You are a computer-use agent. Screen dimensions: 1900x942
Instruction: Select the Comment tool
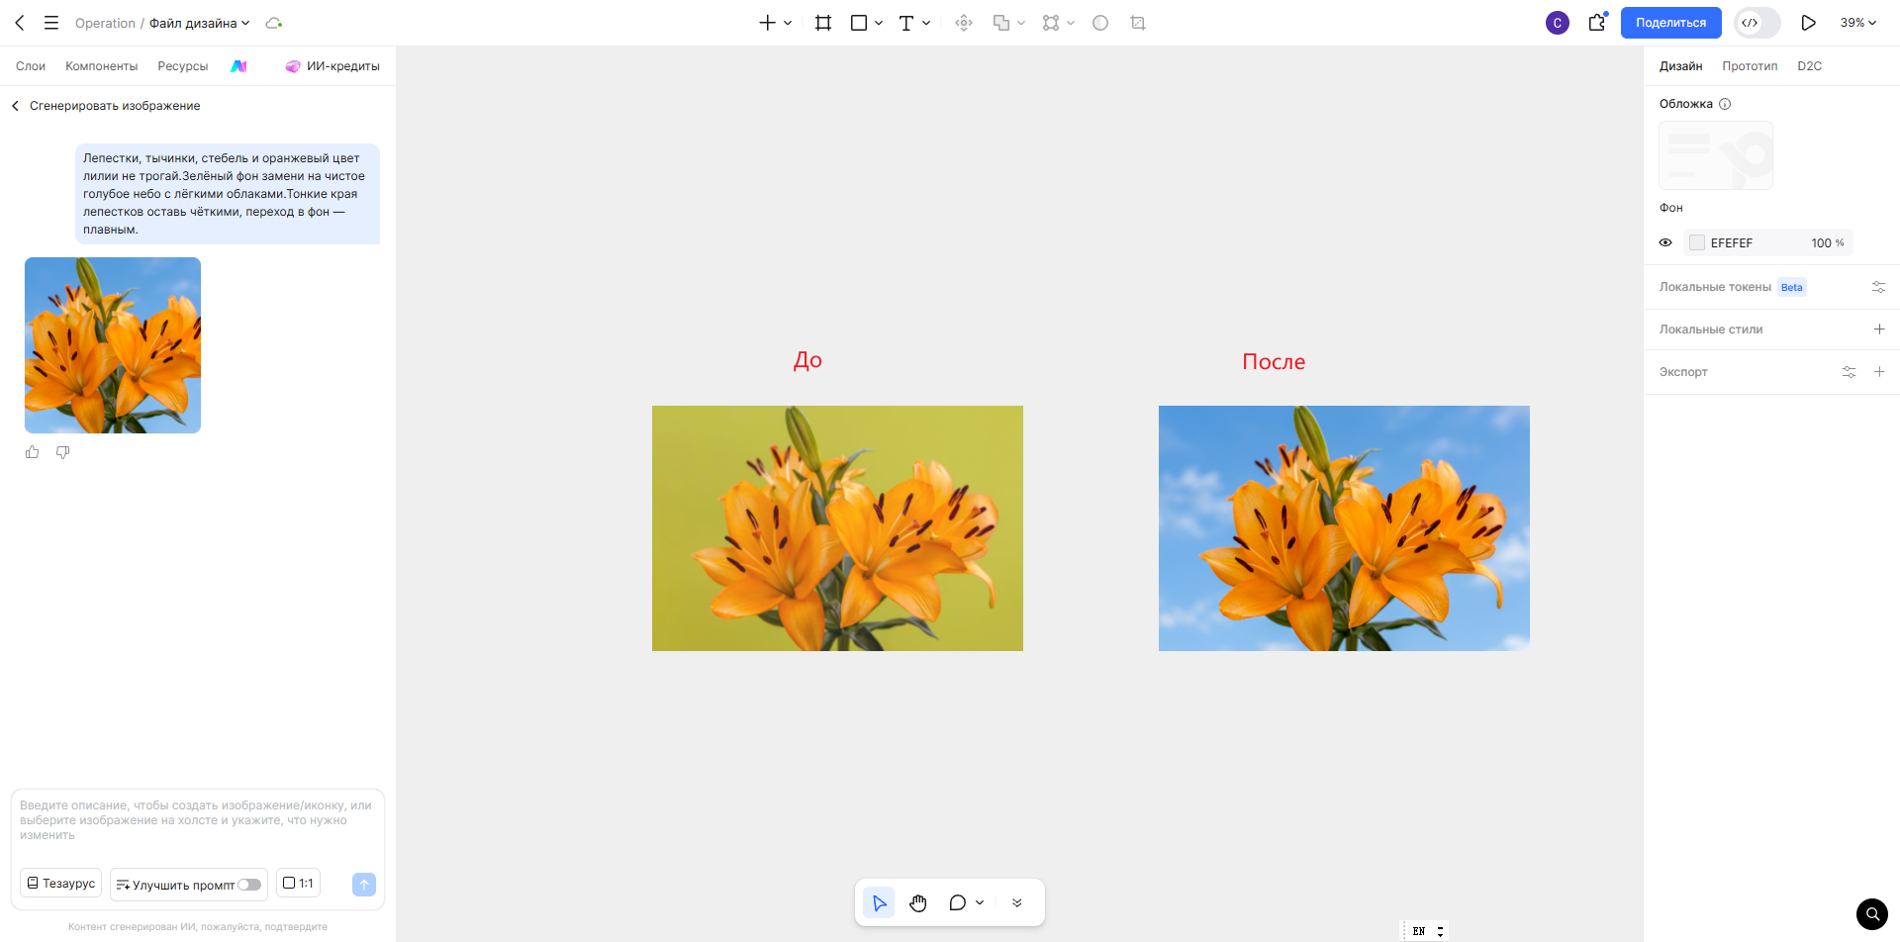957,902
